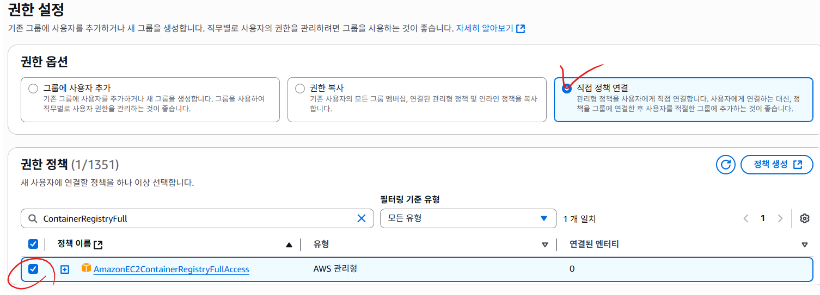Toggle the select-all policies header checkbox
820x295 pixels.
click(33, 244)
